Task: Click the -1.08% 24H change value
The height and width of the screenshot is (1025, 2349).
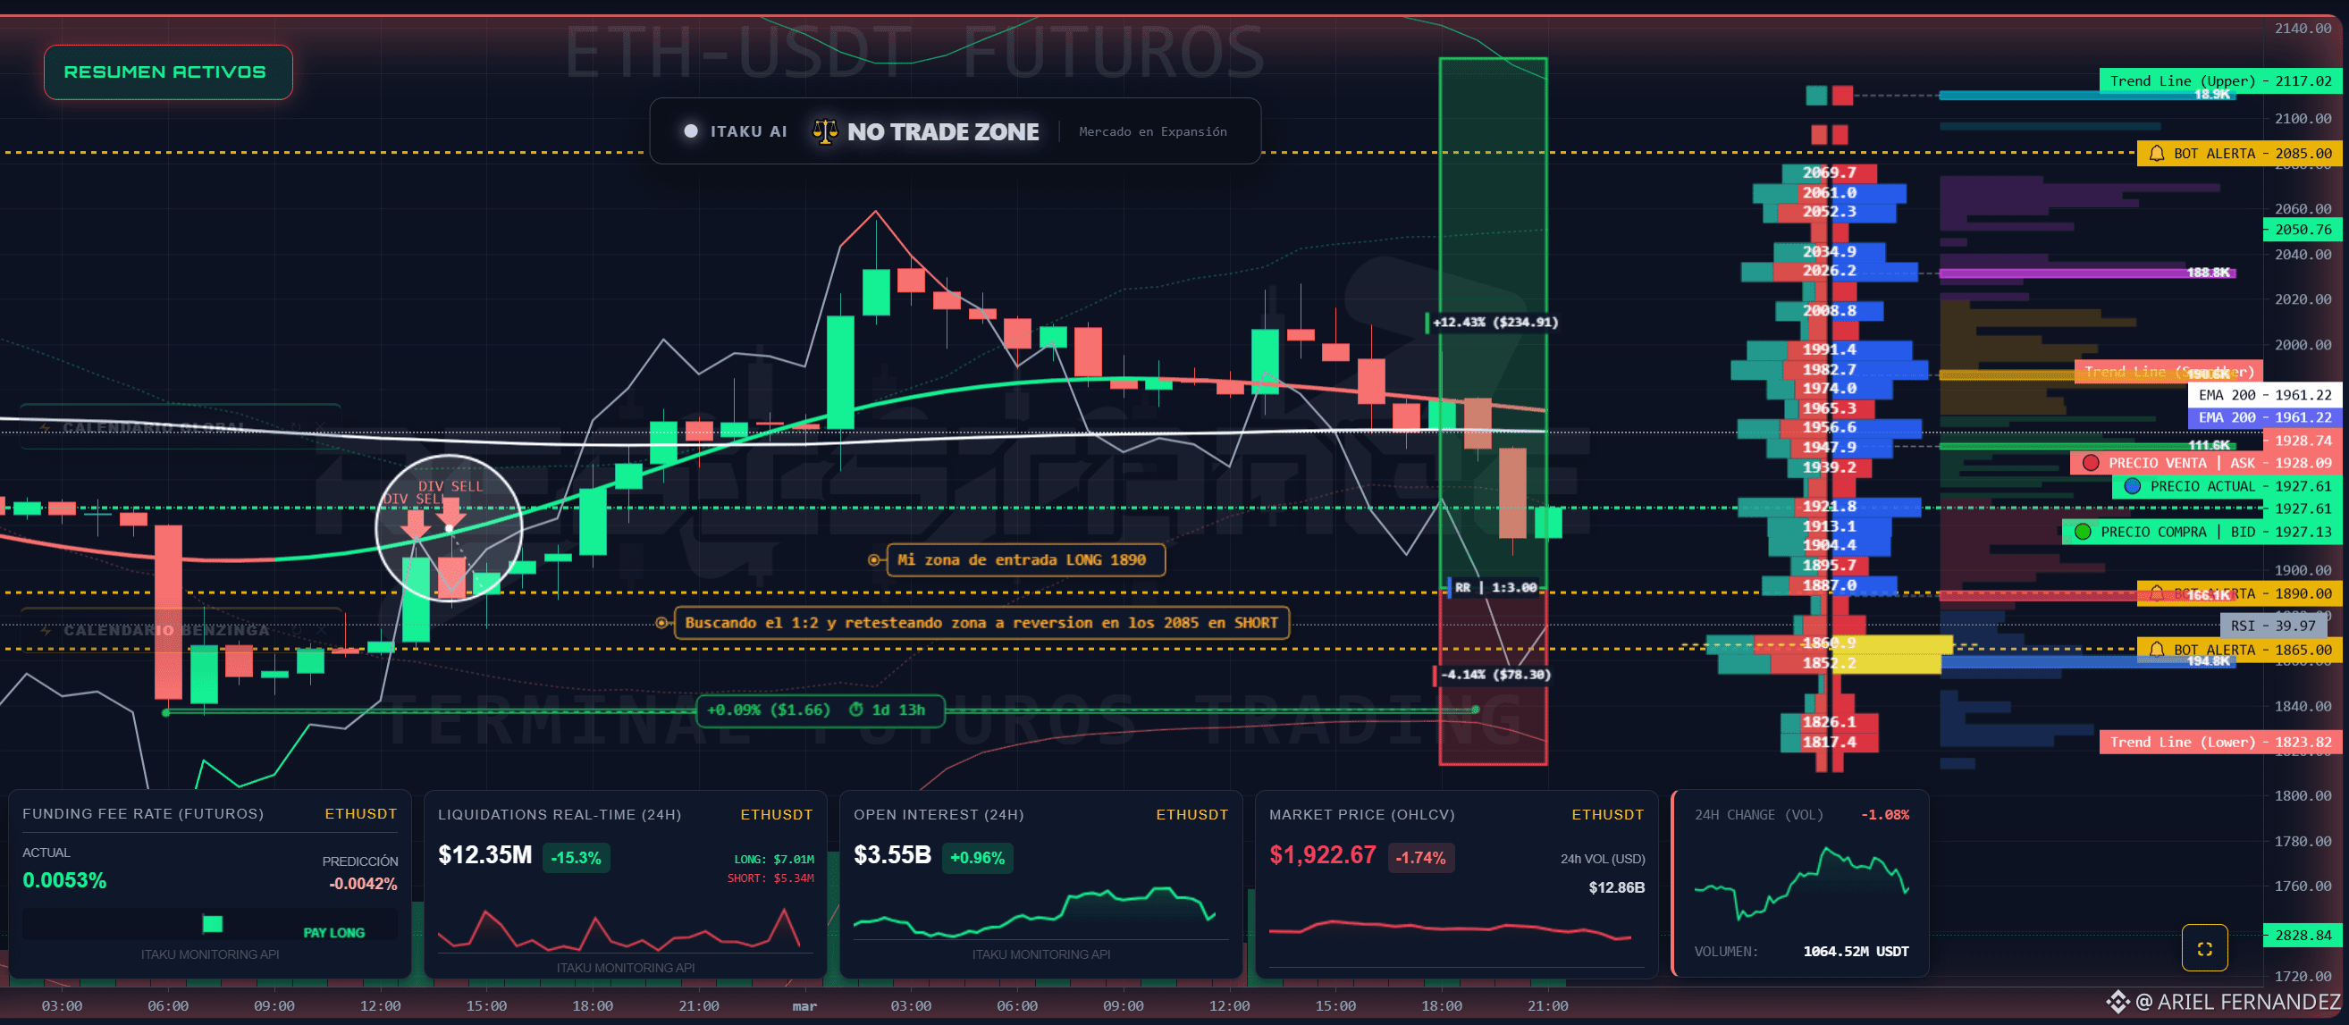Action: (1885, 814)
